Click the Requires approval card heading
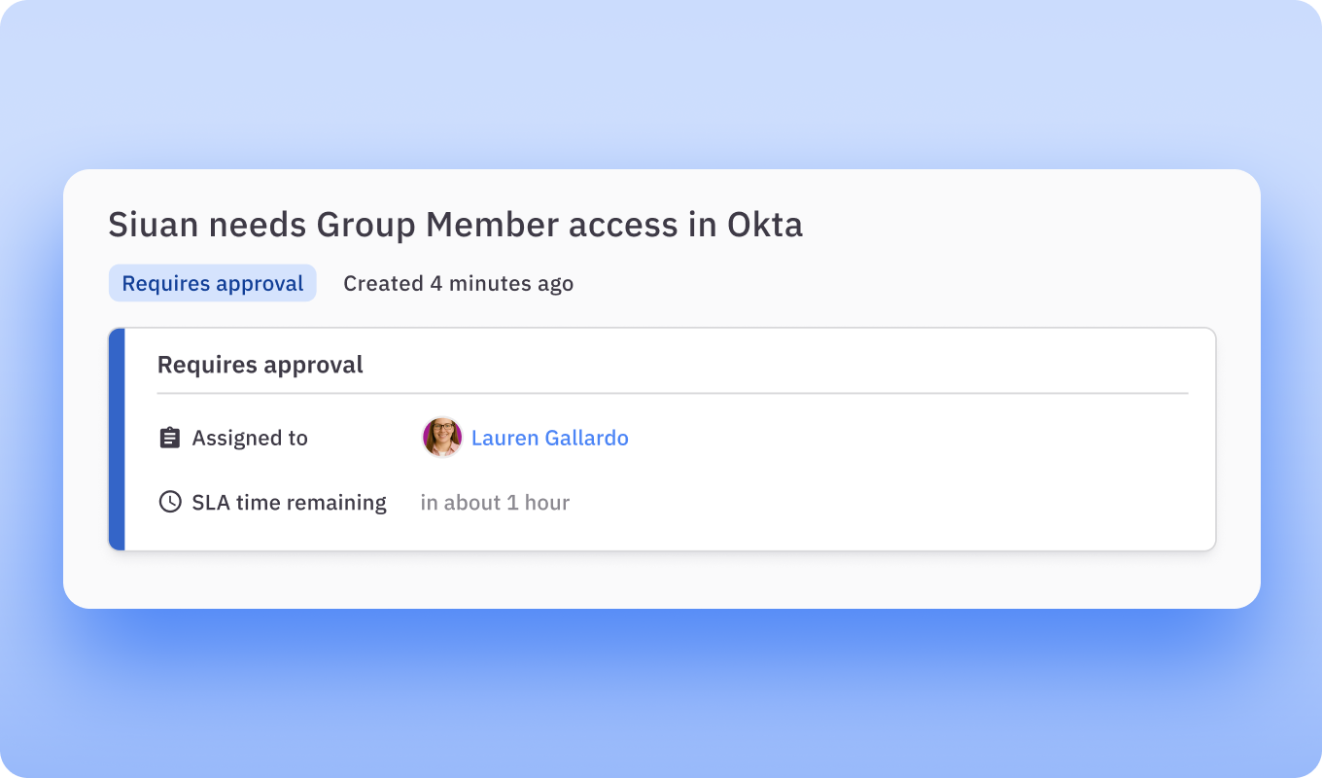Screen dimensions: 1322x778 coord(260,365)
